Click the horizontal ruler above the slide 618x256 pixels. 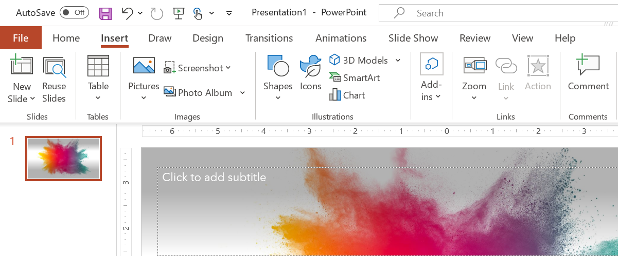(x=380, y=131)
